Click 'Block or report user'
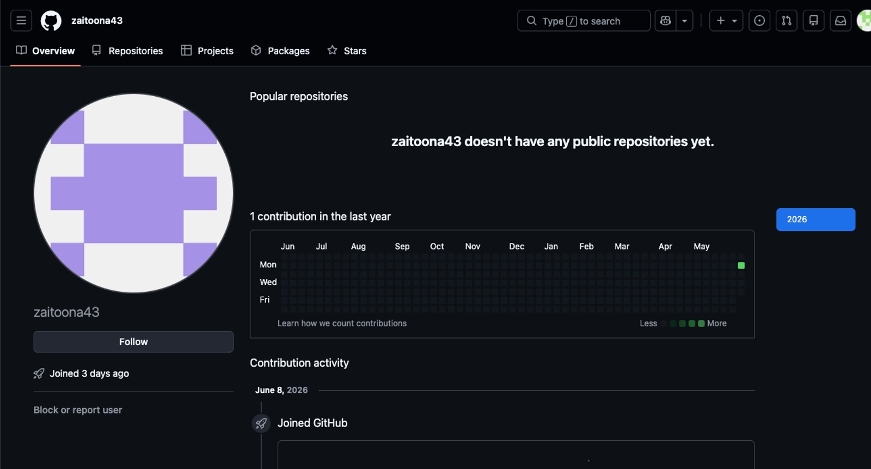The width and height of the screenshot is (871, 469). [78, 410]
